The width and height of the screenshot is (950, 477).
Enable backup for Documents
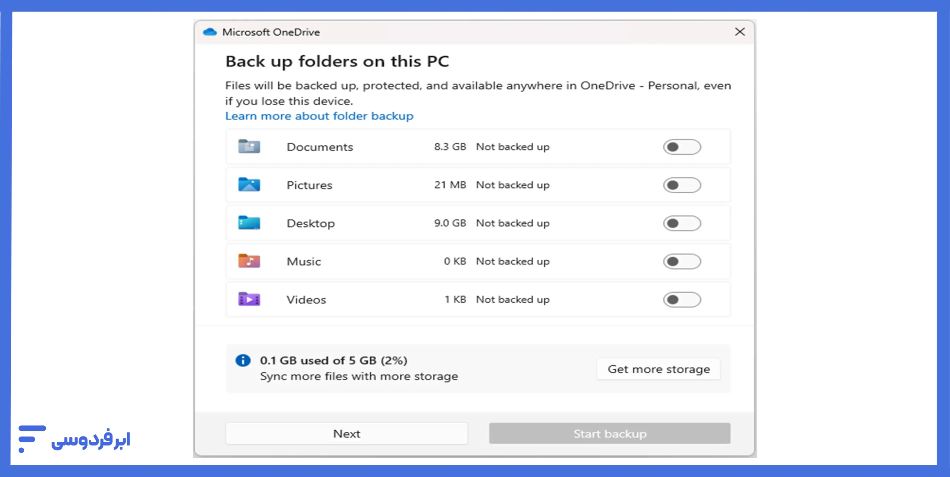pos(681,147)
